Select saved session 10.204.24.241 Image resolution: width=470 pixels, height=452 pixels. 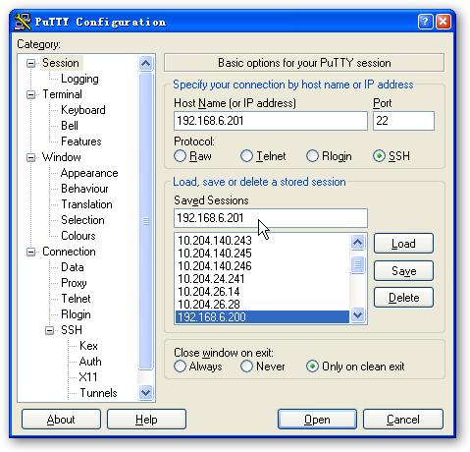point(262,279)
